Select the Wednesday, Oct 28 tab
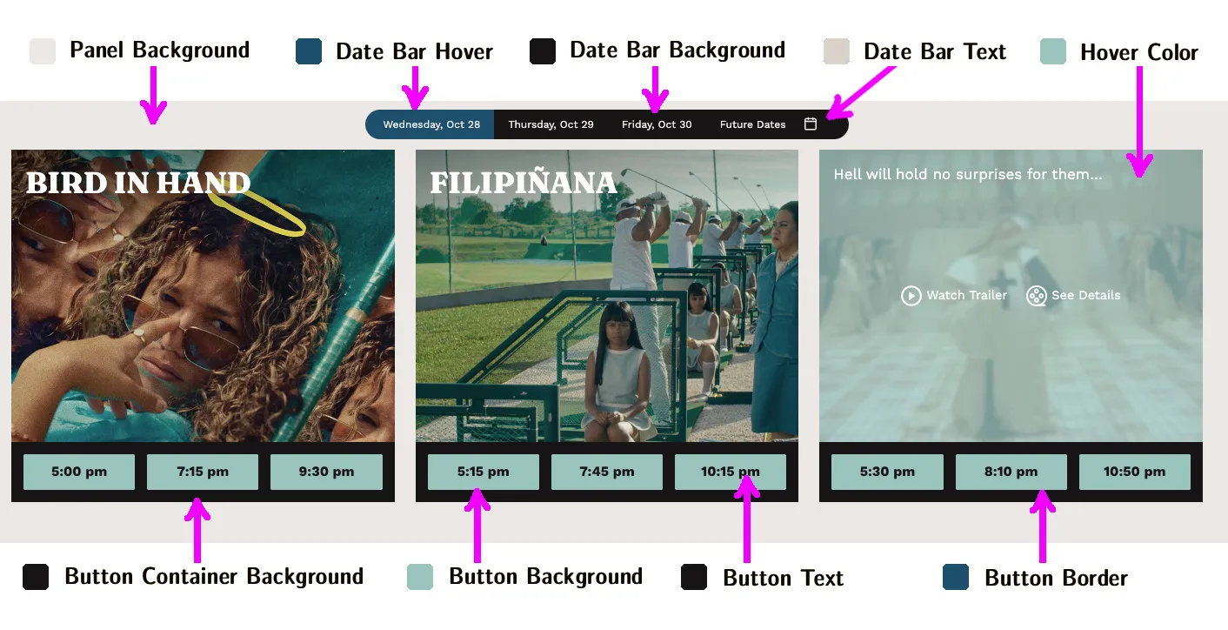 430,124
